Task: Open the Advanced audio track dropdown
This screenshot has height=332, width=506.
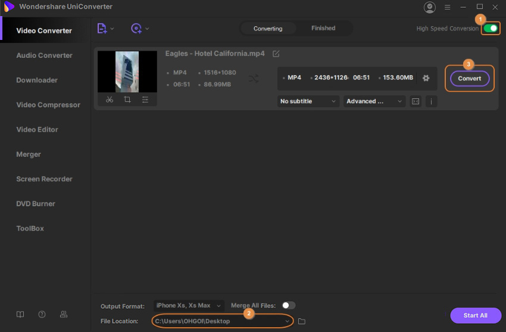Action: (x=374, y=101)
